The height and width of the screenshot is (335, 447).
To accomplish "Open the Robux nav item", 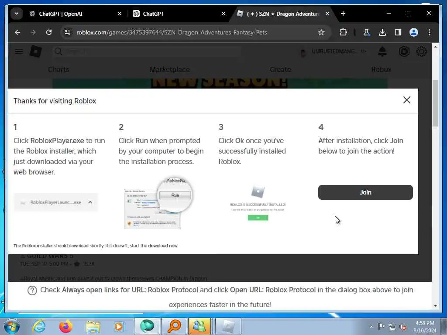I will coord(381,69).
